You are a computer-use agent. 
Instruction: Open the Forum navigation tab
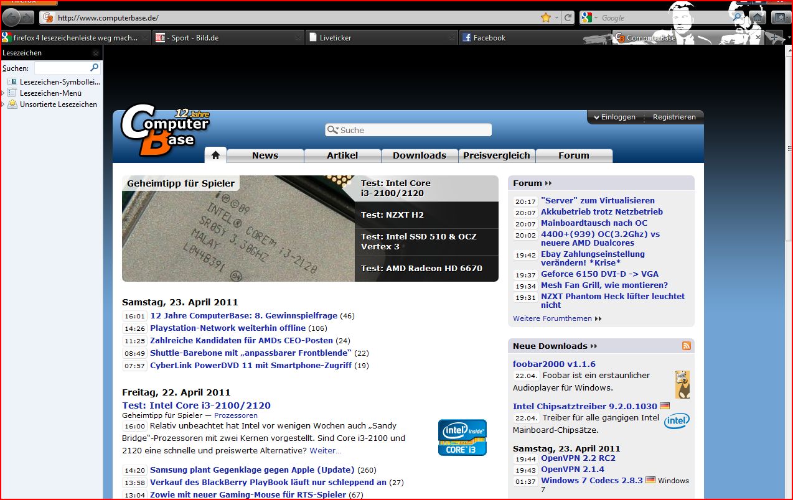pos(574,155)
